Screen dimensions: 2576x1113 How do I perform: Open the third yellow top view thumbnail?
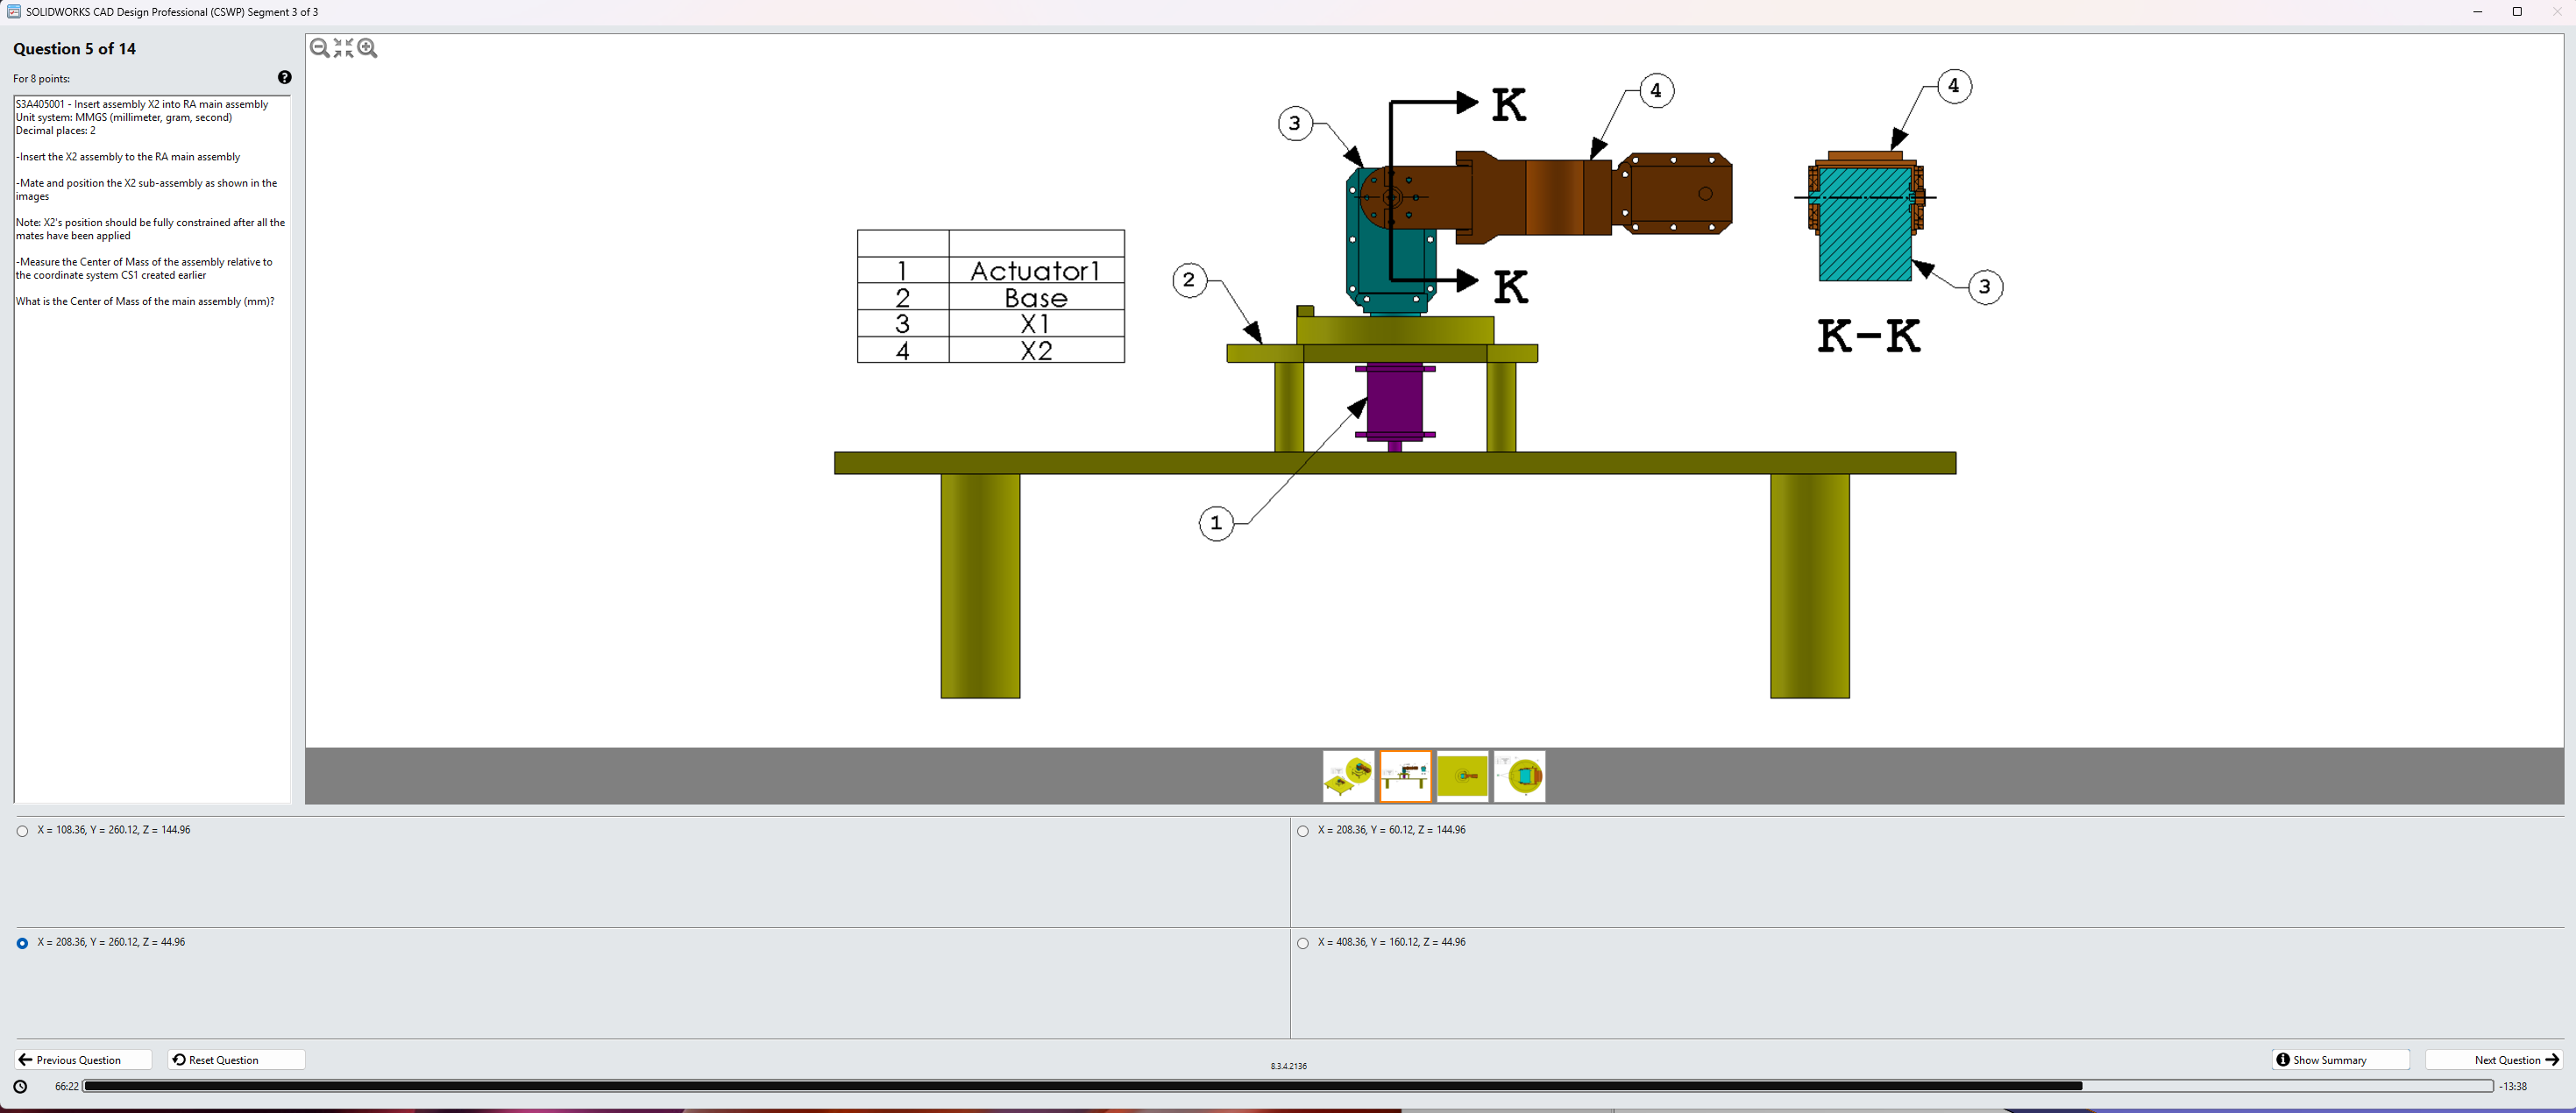(x=1462, y=776)
